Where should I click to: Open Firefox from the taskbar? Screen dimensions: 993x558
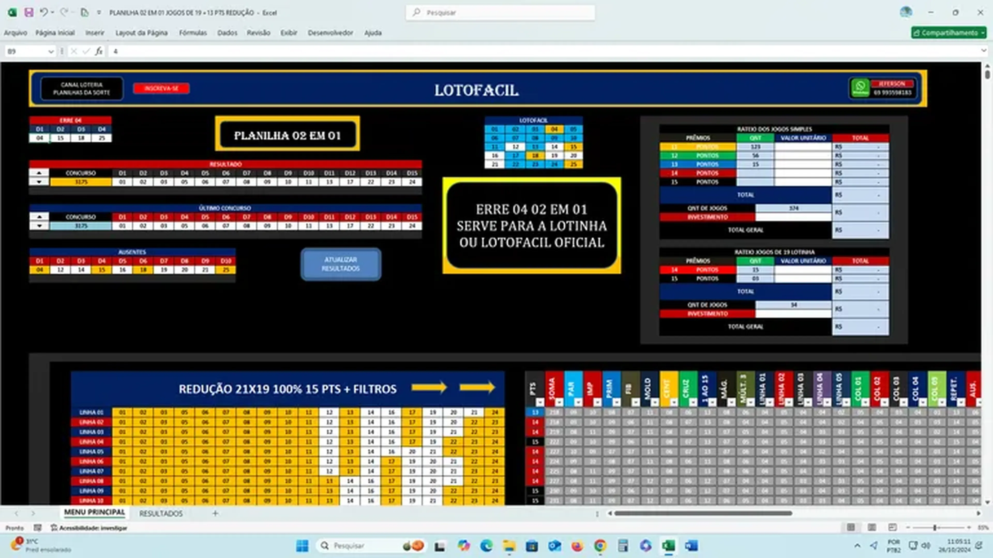(577, 546)
